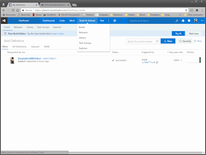Switch to the Library sub-tab
Screen dimensions: 206x155
pyautogui.click(x=30, y=27)
